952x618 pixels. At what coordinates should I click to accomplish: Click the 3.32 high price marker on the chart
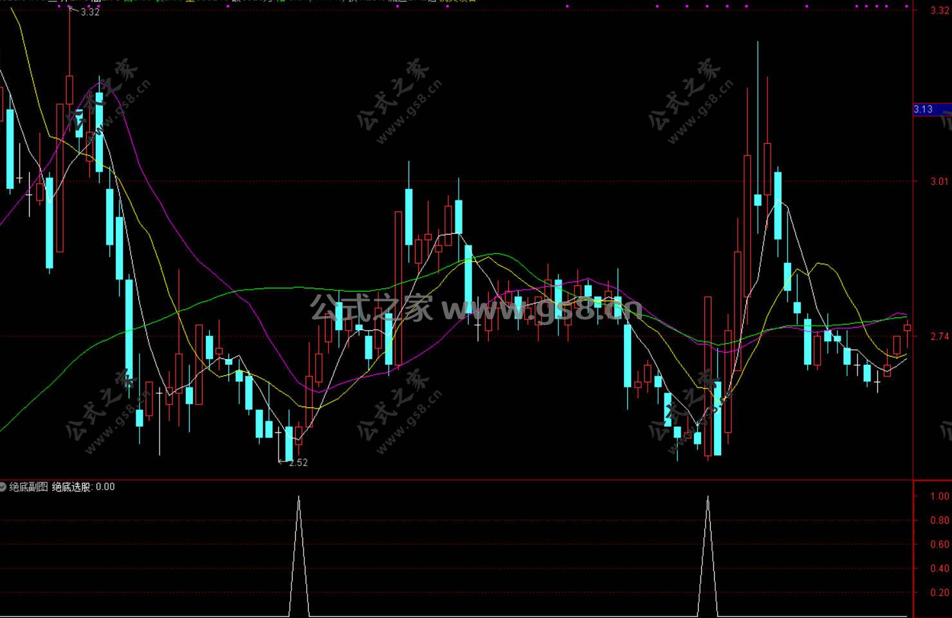(90, 12)
